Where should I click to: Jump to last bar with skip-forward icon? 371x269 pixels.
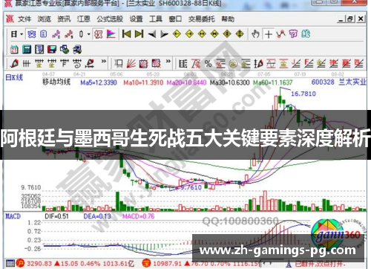tap(139, 34)
